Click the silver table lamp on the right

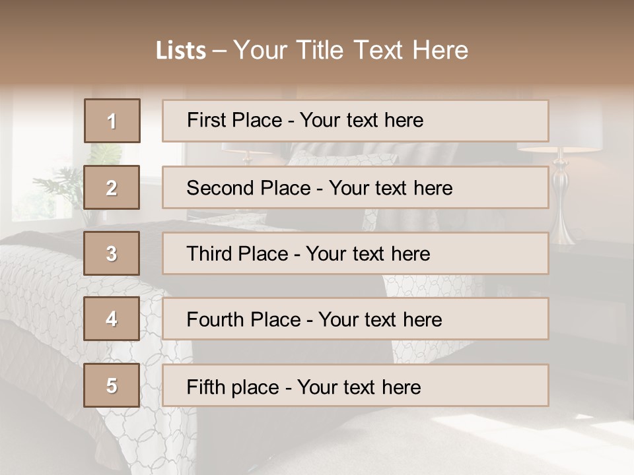pyautogui.click(x=563, y=198)
